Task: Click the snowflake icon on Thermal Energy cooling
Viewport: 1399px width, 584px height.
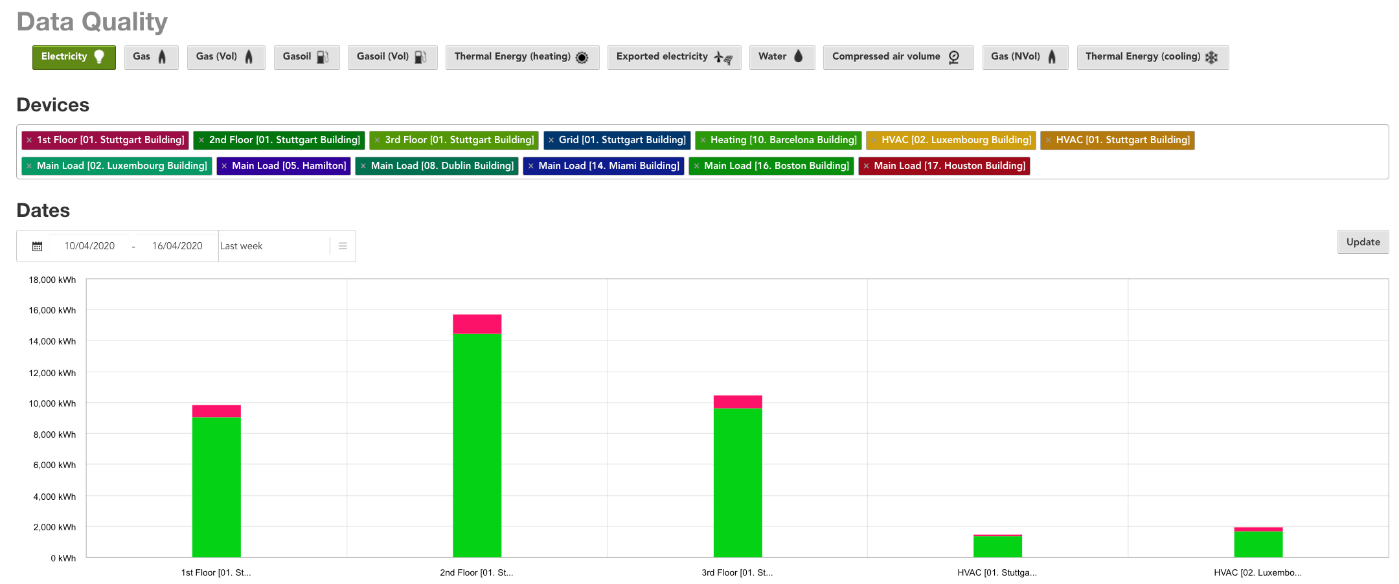Action: 1211,57
